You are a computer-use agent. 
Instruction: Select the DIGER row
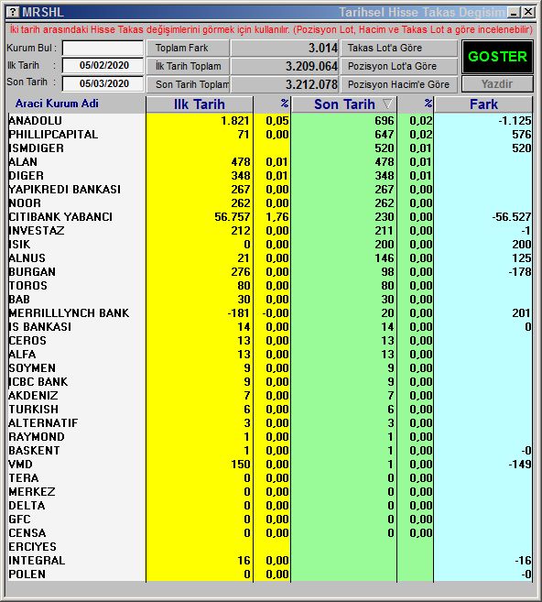[x=270, y=175]
